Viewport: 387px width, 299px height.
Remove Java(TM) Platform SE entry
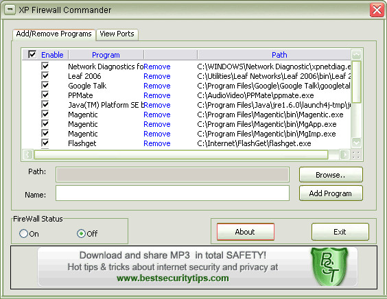157,105
